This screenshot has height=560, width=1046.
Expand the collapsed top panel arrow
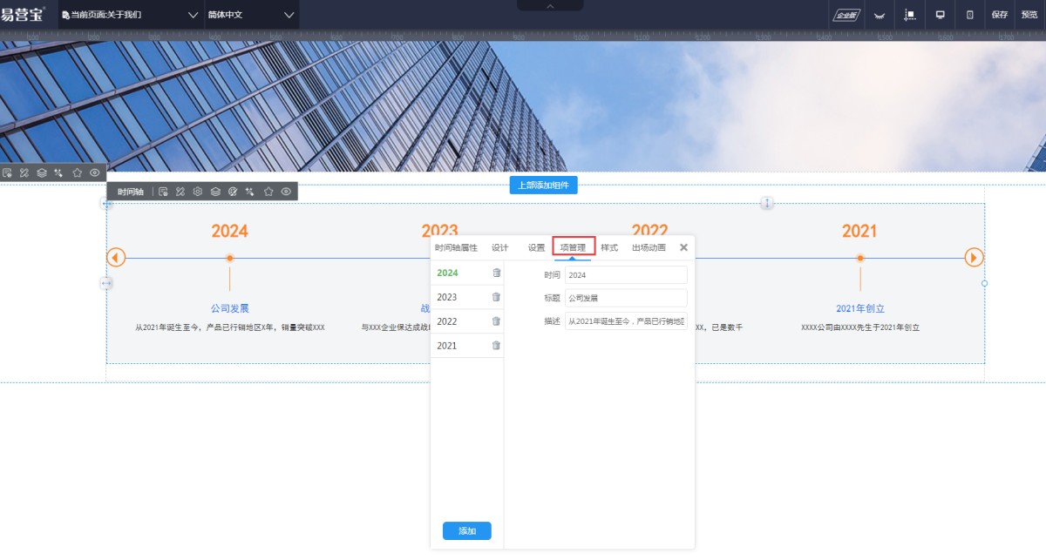[x=550, y=5]
